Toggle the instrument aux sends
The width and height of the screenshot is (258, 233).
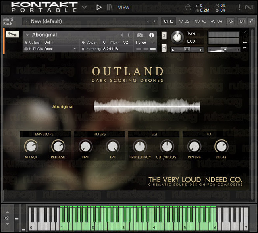click(245, 42)
